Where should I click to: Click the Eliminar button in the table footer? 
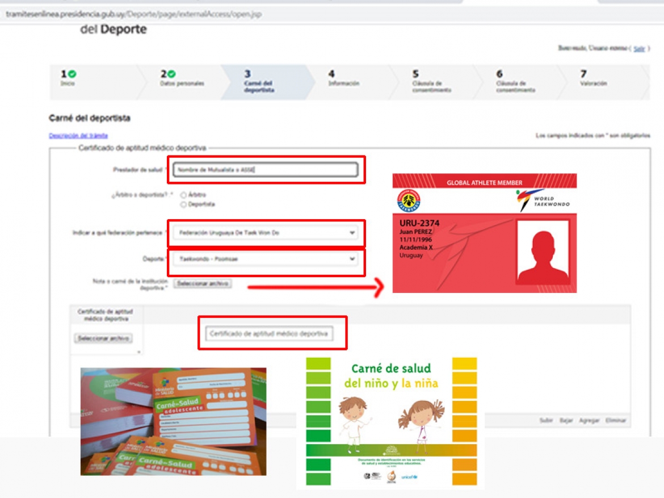tap(616, 421)
